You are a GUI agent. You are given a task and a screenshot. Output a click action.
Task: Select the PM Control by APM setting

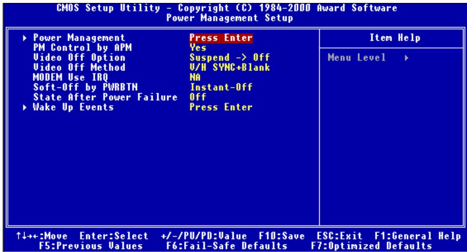tap(82, 48)
